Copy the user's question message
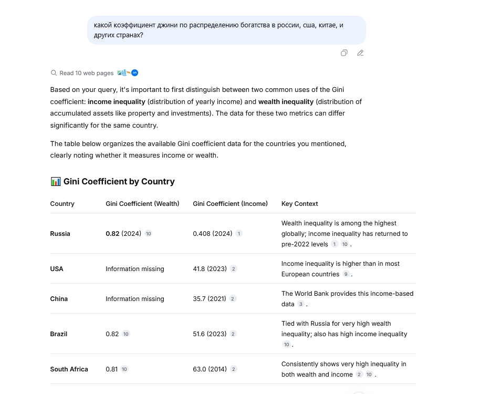 click(x=344, y=53)
